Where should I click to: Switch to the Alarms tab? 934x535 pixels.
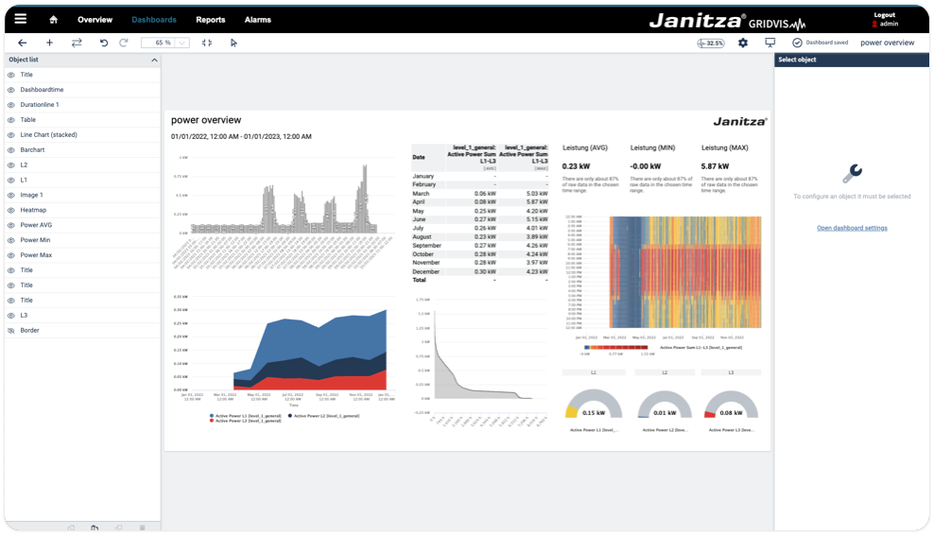pos(257,20)
